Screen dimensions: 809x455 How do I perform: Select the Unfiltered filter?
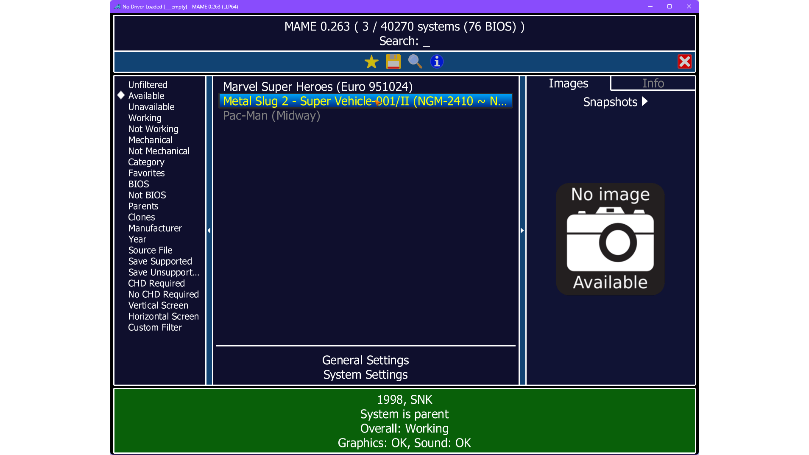click(x=148, y=85)
